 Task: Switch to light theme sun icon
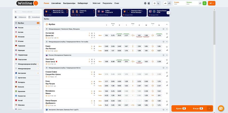(155, 3)
